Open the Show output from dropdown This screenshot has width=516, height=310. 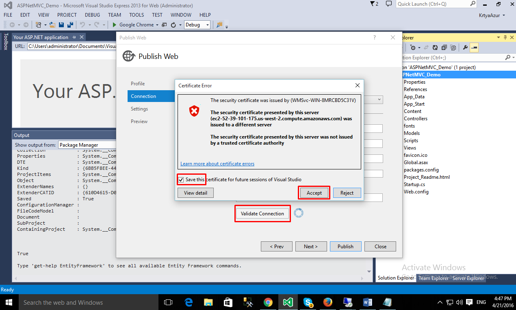[x=87, y=145]
